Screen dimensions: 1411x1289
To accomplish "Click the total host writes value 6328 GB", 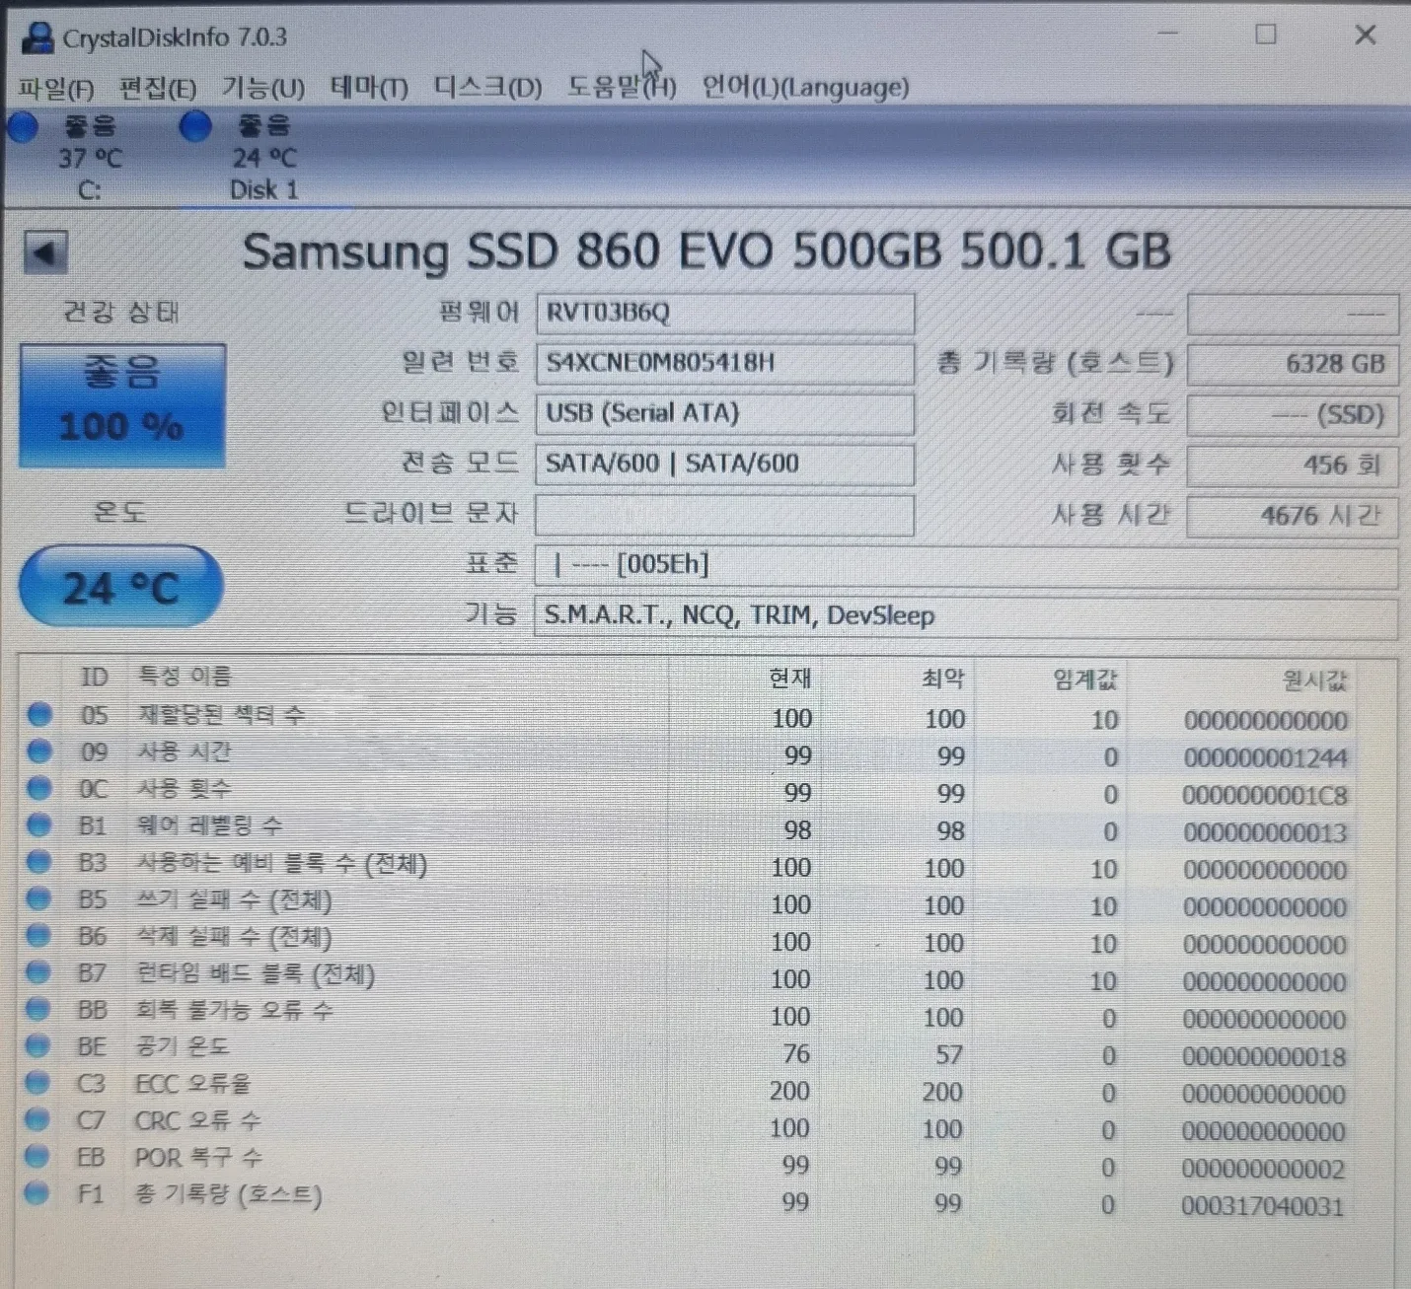I will tap(1293, 364).
